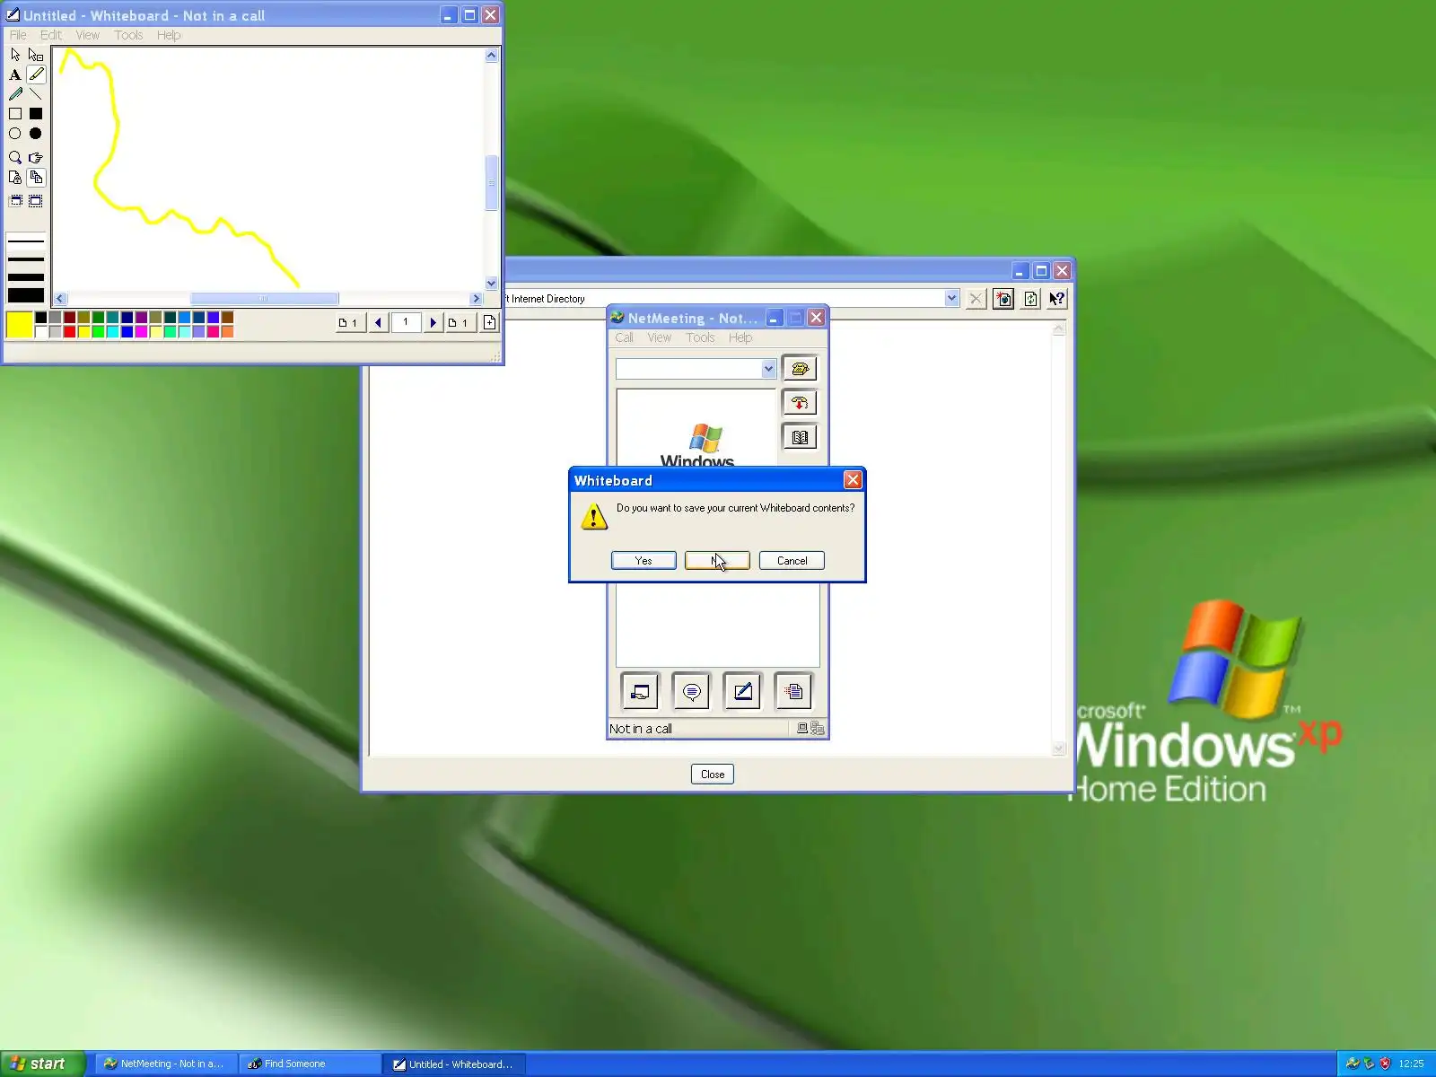Pick the thickest line width

point(26,295)
